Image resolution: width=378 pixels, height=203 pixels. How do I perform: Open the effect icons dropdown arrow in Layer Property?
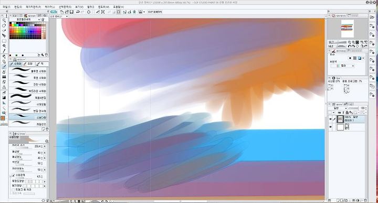pos(363,58)
